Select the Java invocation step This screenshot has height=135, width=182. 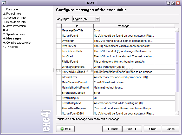point(15,26)
